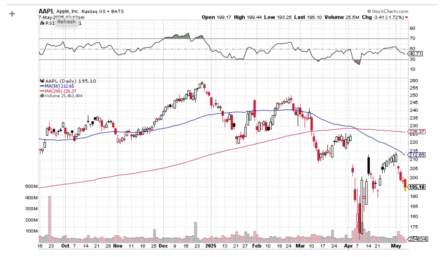This screenshot has width=443, height=257.
Task: Select the Apr label on date axis
Action: pyautogui.click(x=346, y=245)
